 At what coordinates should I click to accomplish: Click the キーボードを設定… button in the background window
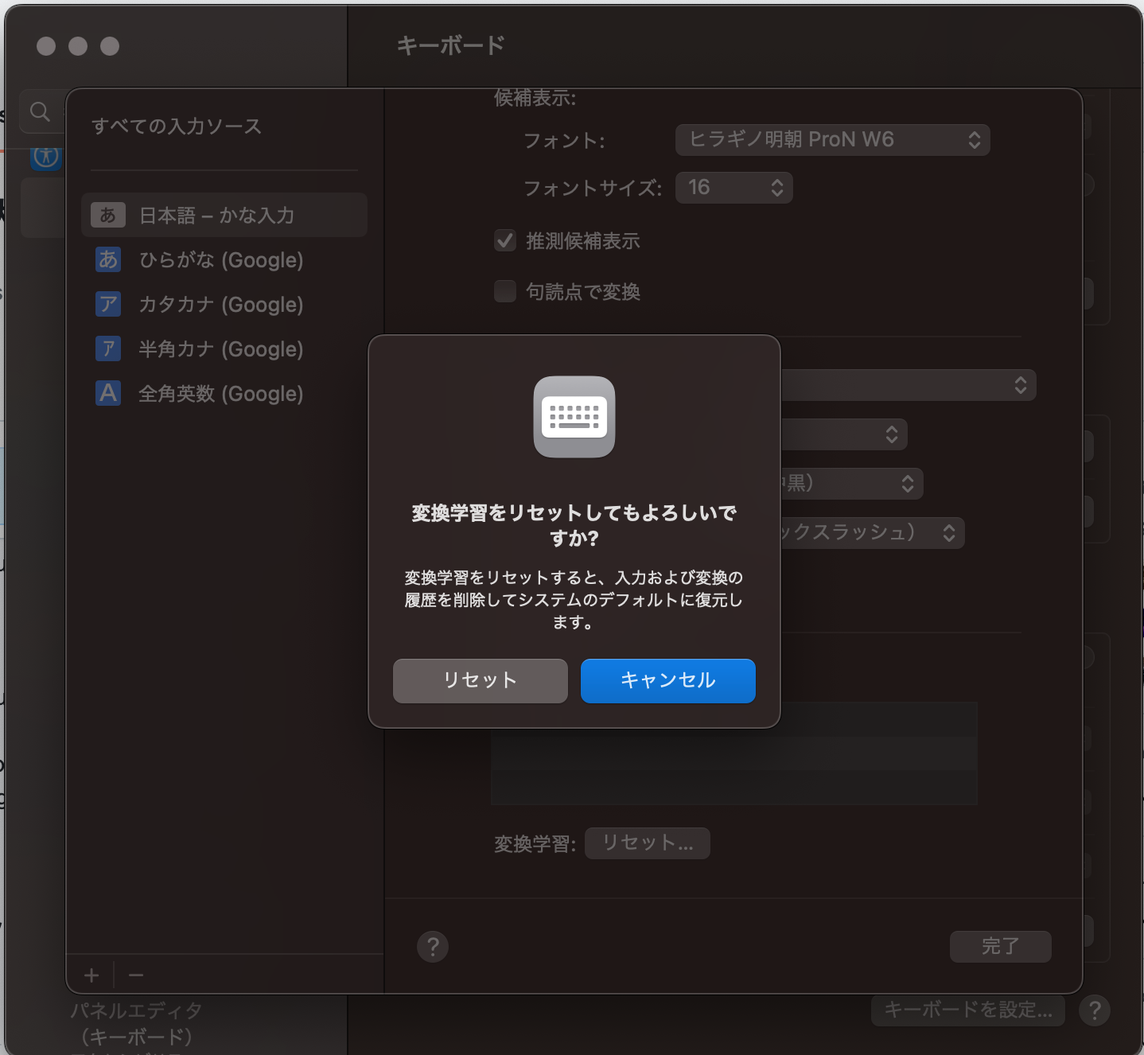(968, 1010)
